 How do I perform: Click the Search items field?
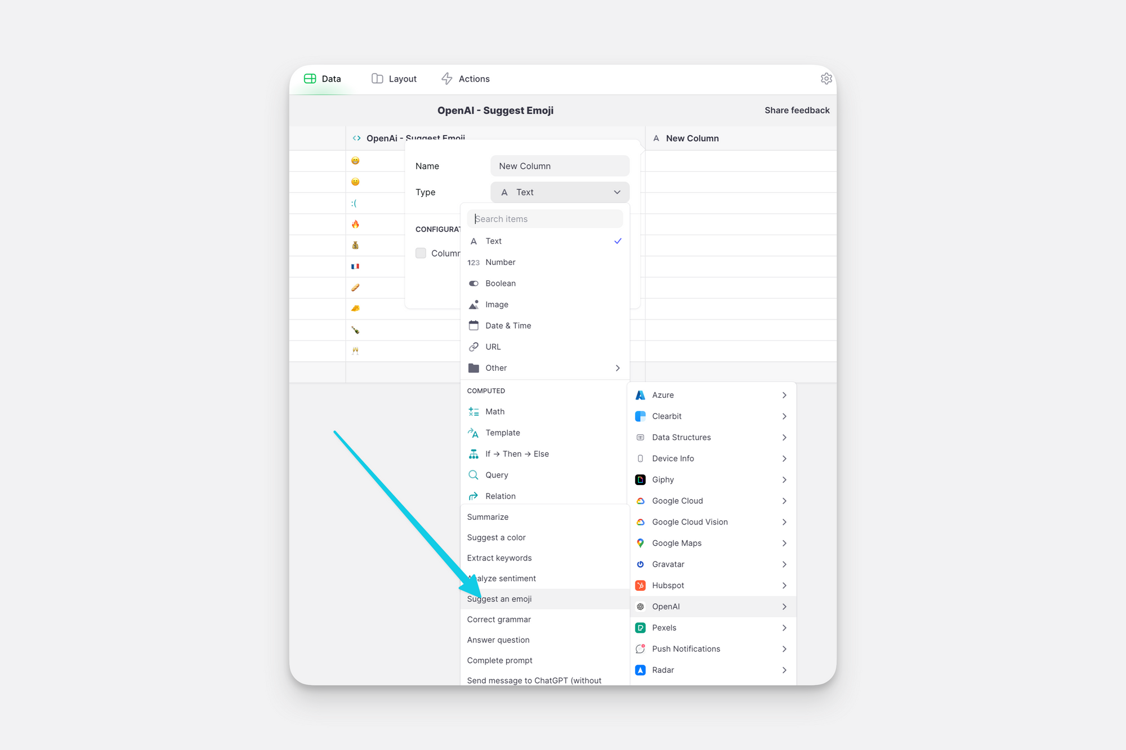[x=545, y=219]
